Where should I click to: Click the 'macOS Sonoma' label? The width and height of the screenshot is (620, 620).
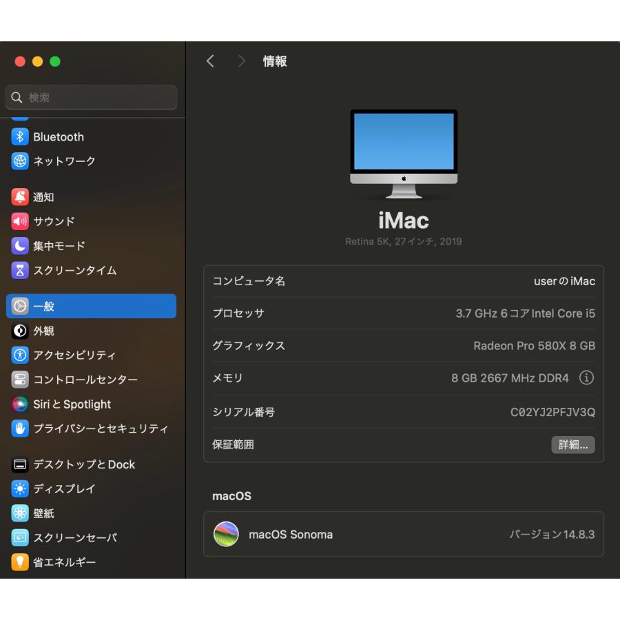(x=291, y=534)
